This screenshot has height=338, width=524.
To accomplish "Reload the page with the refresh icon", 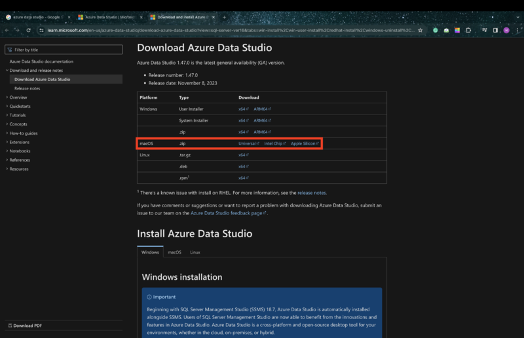I will pyautogui.click(x=28, y=30).
